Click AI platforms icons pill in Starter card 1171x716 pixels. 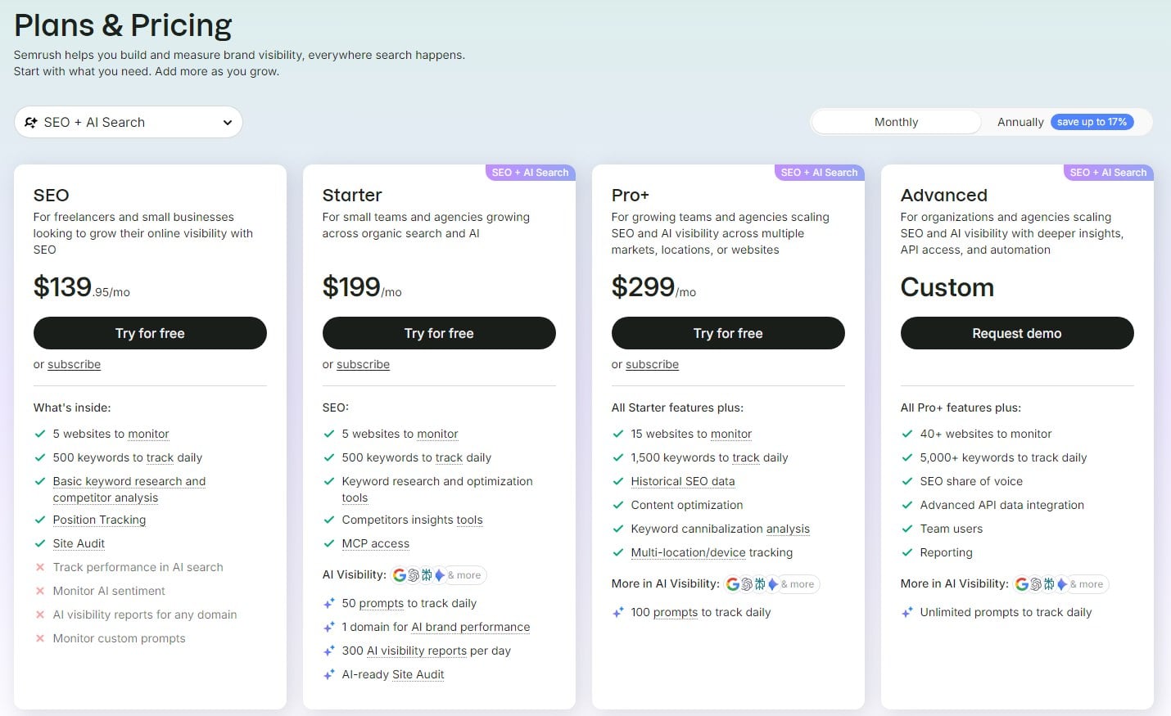(x=438, y=575)
